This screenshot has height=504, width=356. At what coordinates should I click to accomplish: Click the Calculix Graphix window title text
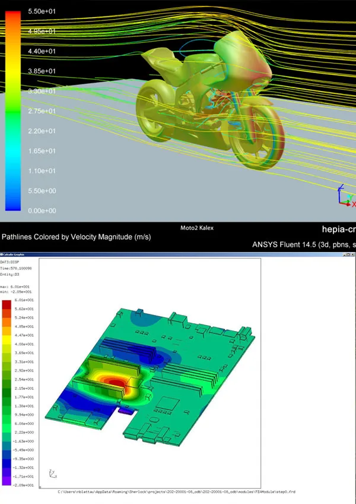(14, 254)
